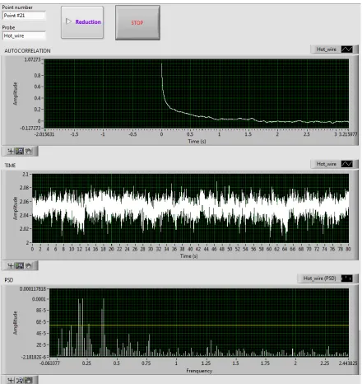Click Hot_wire legend label on Autocorrelation graph
The height and width of the screenshot is (384, 362).
coord(327,49)
